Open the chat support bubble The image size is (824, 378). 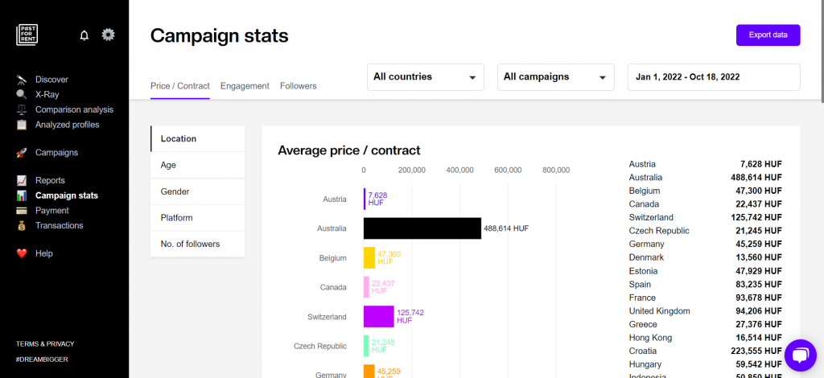801,355
